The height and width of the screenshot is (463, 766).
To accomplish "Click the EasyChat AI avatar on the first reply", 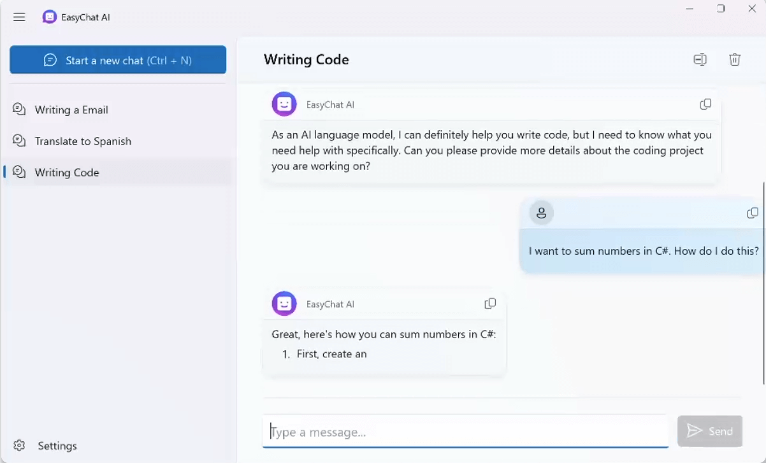I will click(284, 104).
